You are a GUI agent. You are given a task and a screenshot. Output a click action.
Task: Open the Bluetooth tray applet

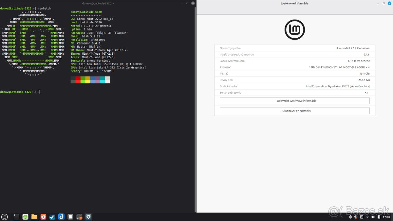(350, 217)
